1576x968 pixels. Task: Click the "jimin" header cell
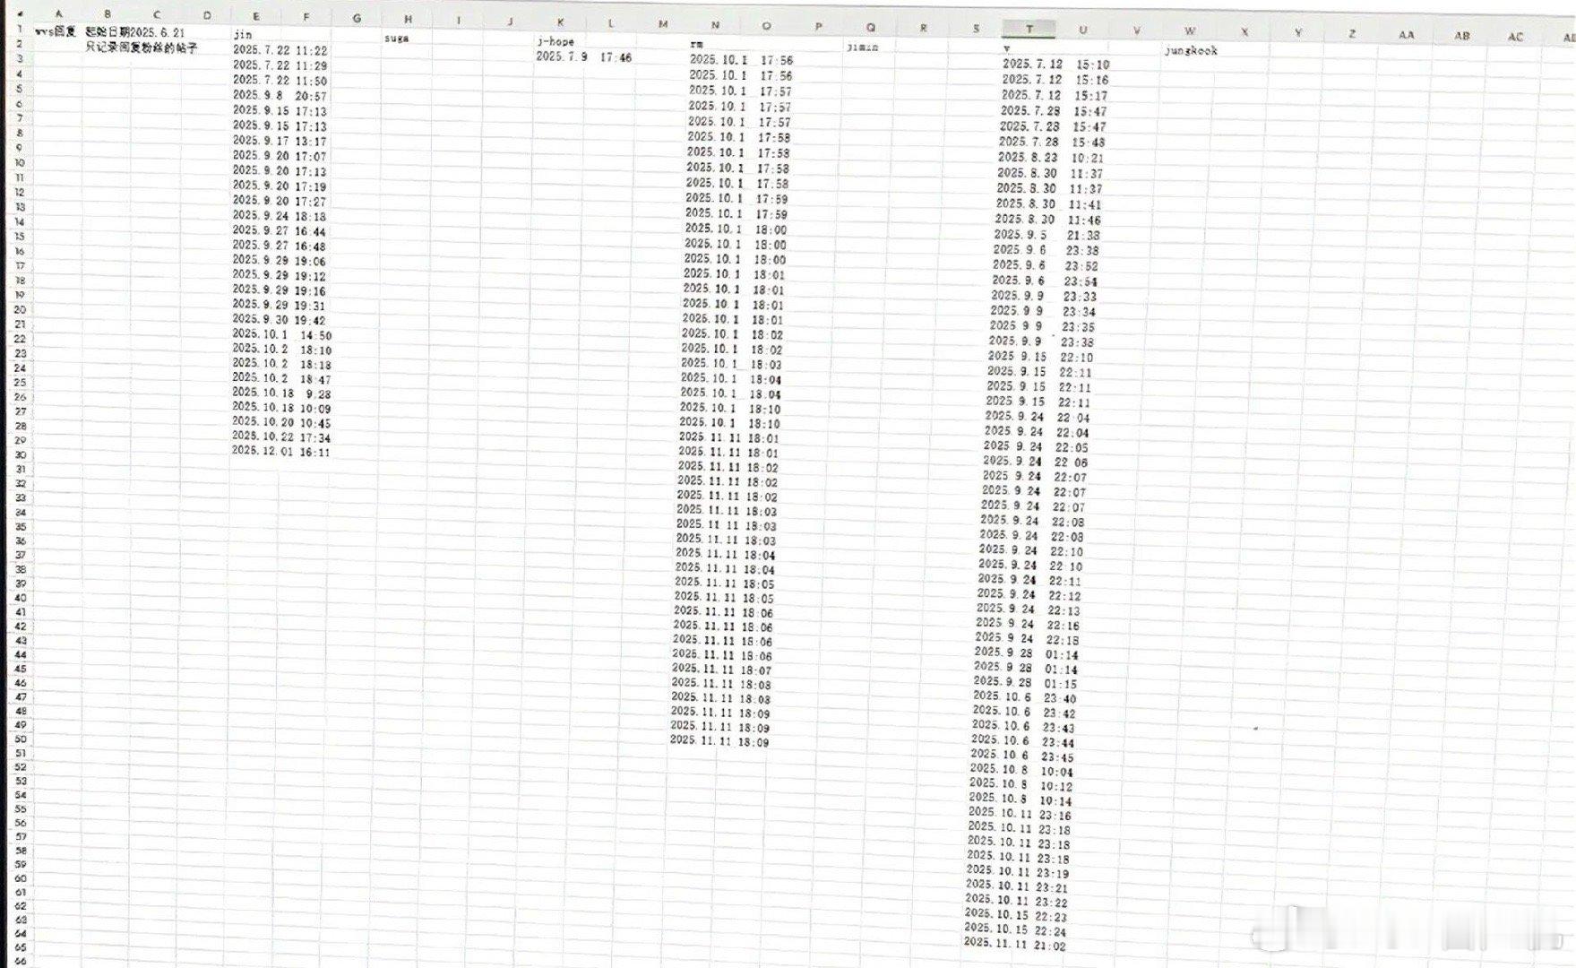pyautogui.click(x=862, y=47)
